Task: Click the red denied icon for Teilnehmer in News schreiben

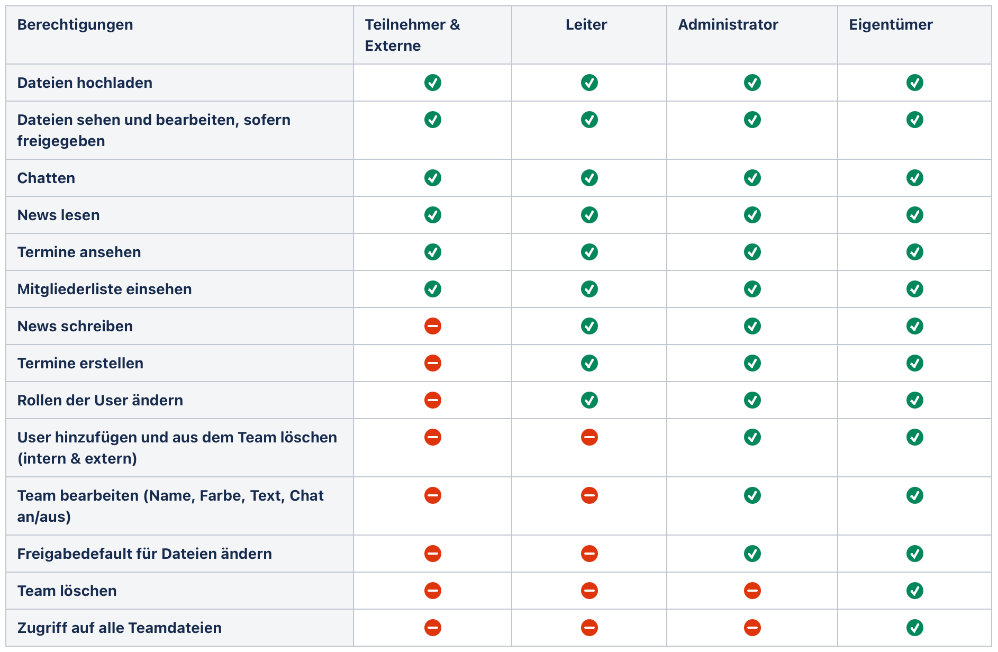Action: coord(432,326)
